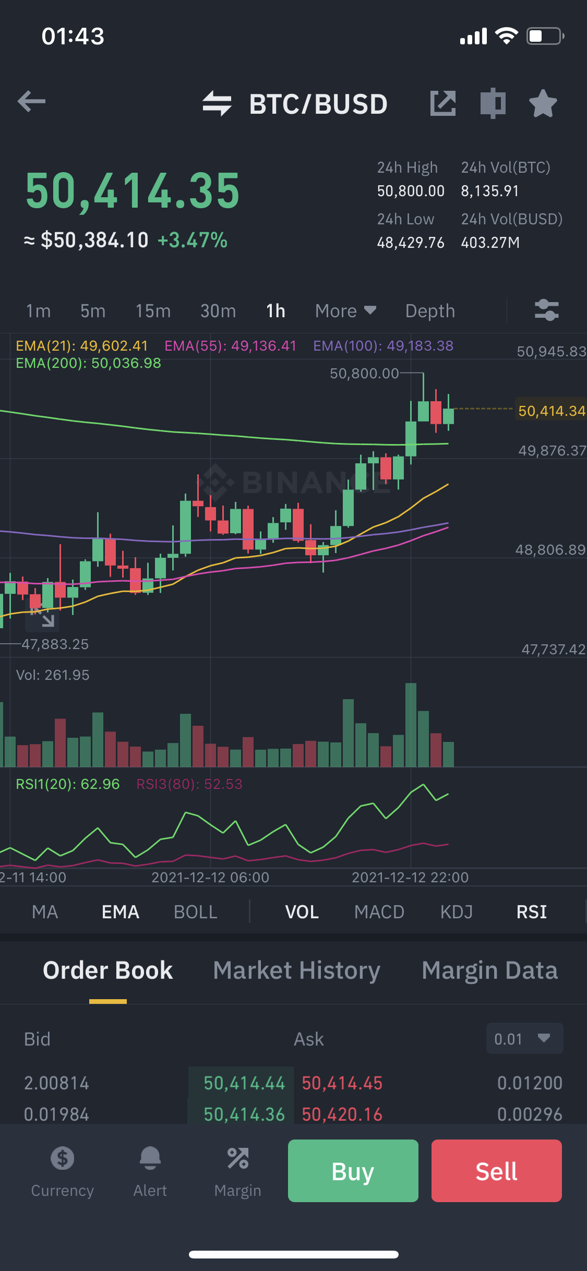Tap the swap trading pair arrows icon
The width and height of the screenshot is (587, 1271).
tap(217, 103)
